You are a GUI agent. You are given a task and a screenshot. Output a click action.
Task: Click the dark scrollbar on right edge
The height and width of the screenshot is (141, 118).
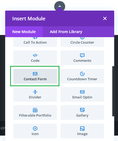[x=113, y=91]
